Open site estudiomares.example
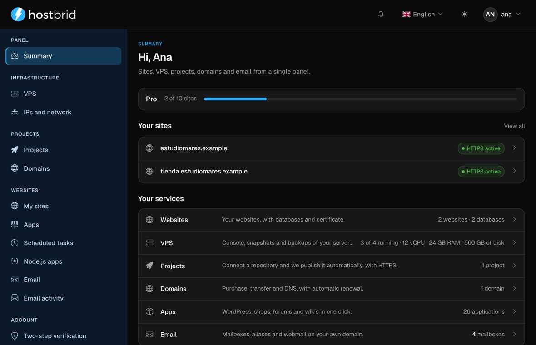The height and width of the screenshot is (345, 536). coord(331,148)
